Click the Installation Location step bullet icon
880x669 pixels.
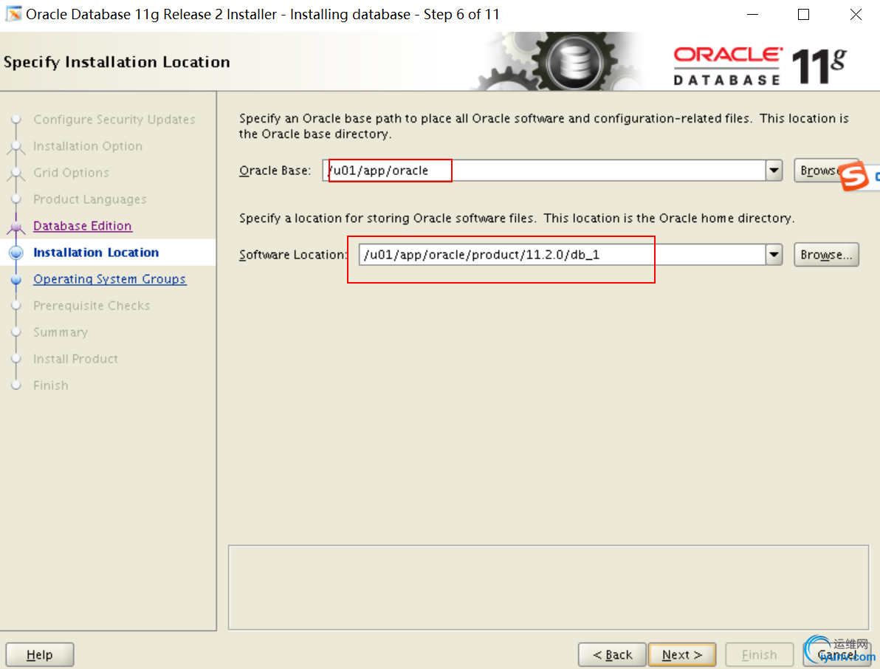[x=16, y=253]
